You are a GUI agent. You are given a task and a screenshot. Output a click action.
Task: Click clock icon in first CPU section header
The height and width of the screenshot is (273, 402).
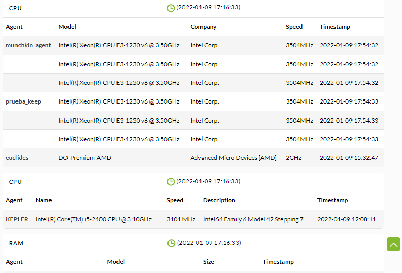(x=171, y=8)
